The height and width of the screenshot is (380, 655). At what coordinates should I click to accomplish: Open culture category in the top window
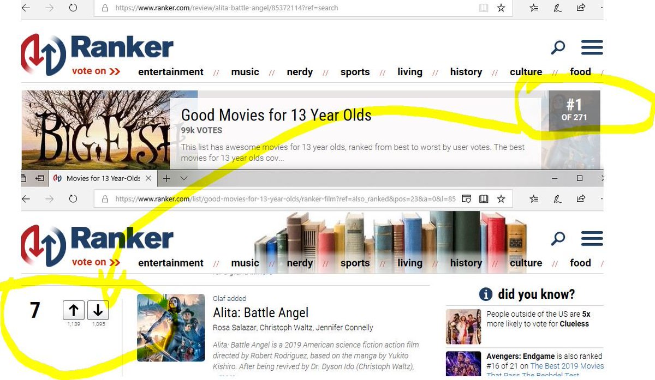click(526, 72)
